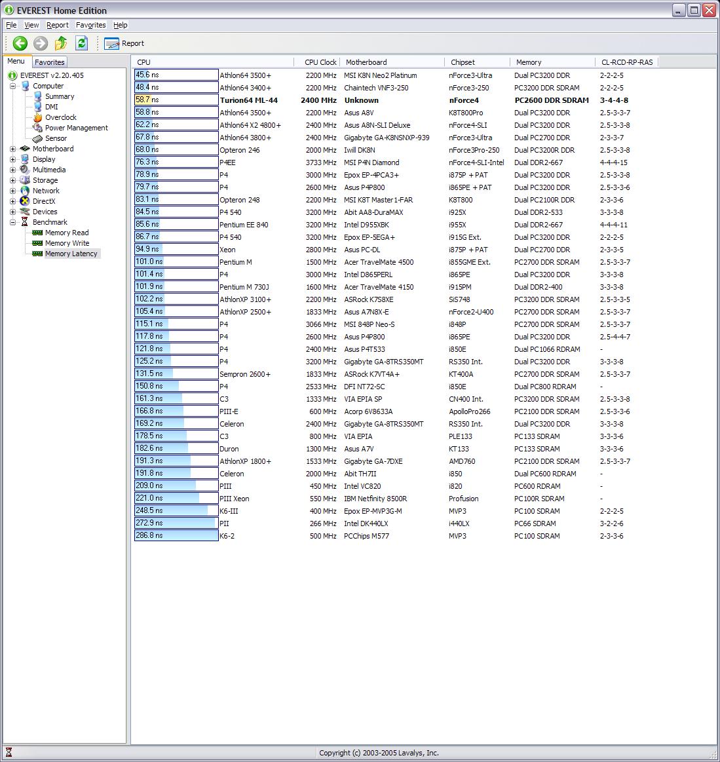
Task: Switch to the Favorites tab
Action: 50,62
